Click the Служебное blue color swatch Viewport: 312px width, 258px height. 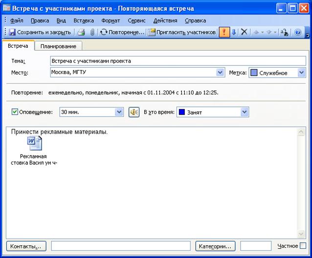254,73
